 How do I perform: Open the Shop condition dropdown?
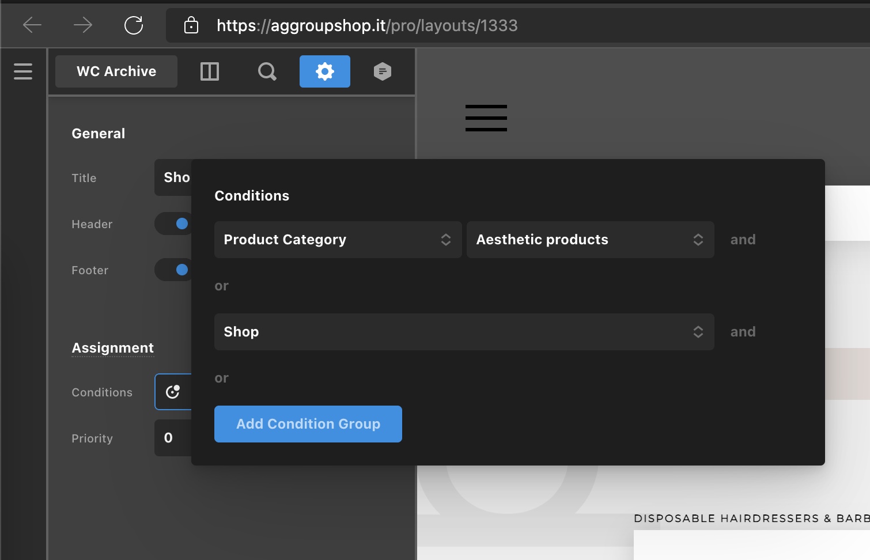pyautogui.click(x=464, y=332)
